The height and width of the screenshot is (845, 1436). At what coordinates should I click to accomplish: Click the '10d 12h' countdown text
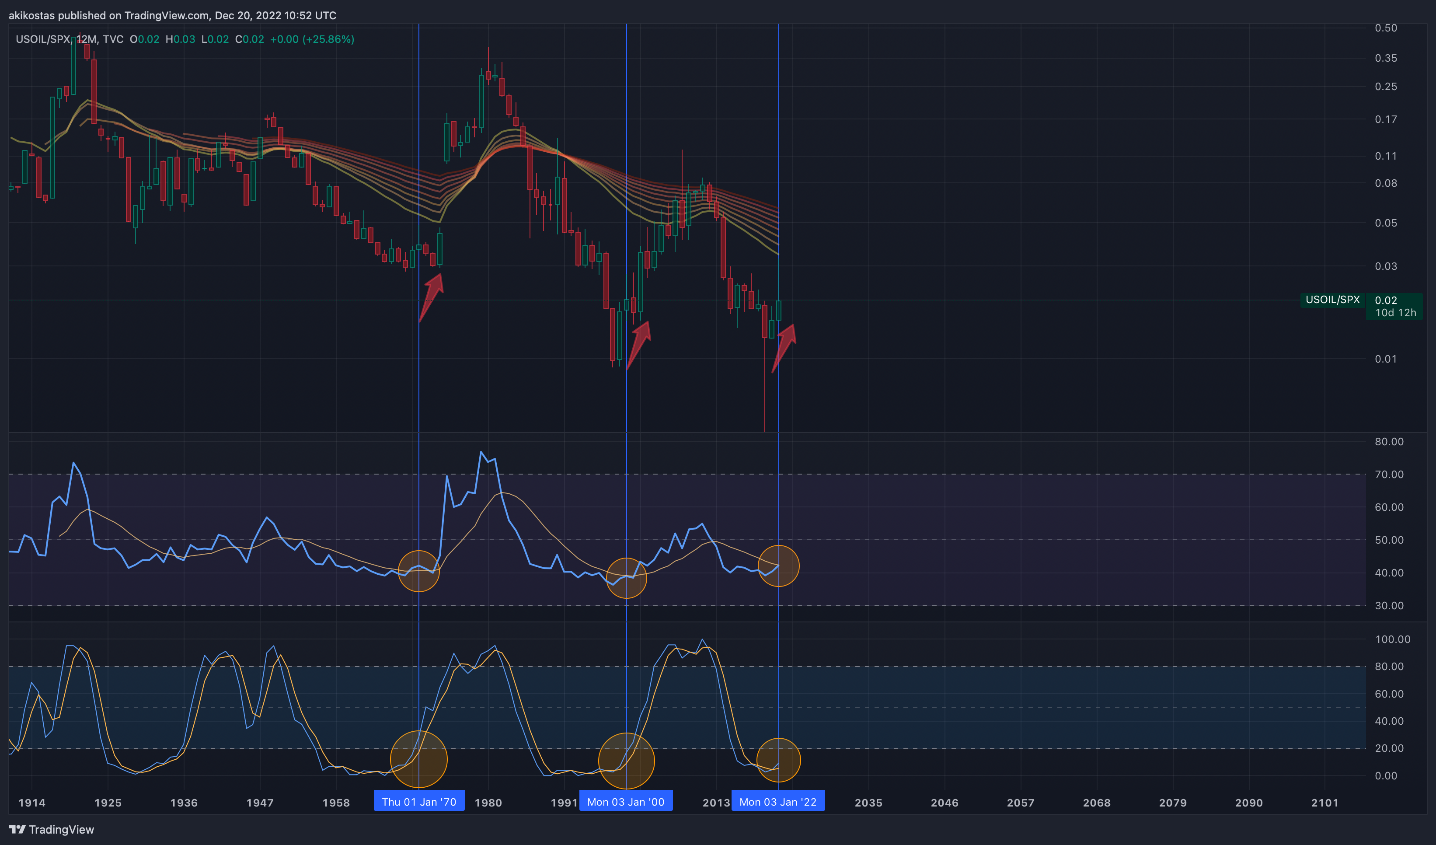coord(1395,313)
